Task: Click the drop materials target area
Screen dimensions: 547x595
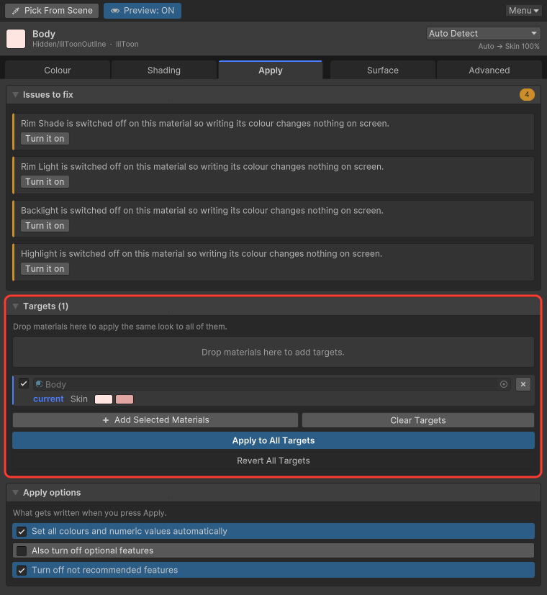Action: (x=273, y=352)
